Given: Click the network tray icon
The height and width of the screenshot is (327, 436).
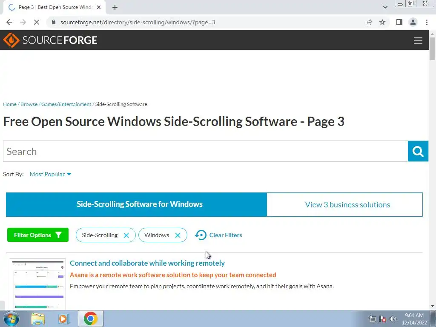Looking at the screenshot, I should (372, 319).
